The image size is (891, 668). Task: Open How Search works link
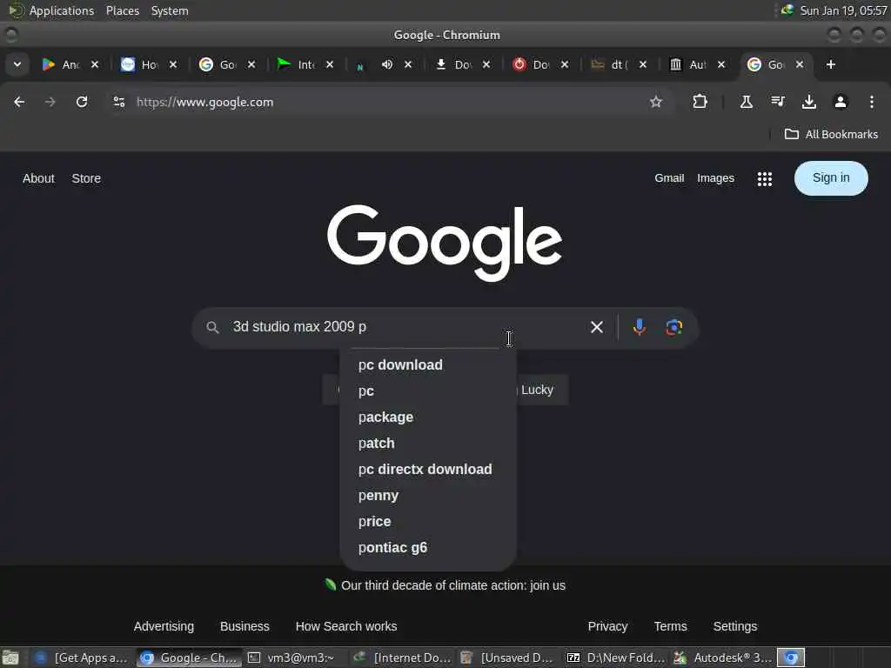pos(346,626)
